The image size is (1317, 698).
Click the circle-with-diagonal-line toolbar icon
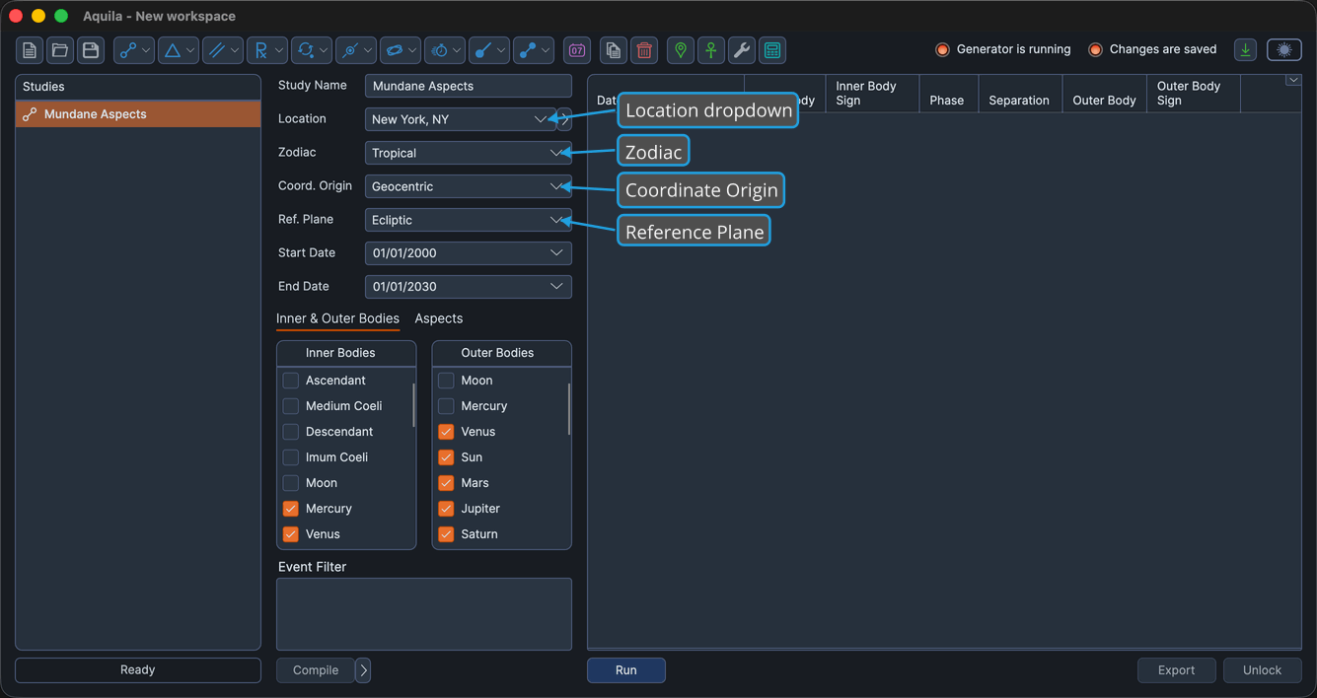pos(356,50)
